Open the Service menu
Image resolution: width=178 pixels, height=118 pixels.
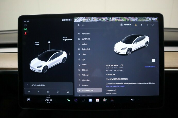click(x=84, y=85)
